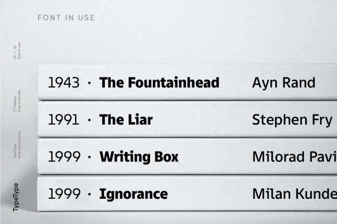337x224 pixels.
Task: Select the Ignorance title
Action: [133, 194]
